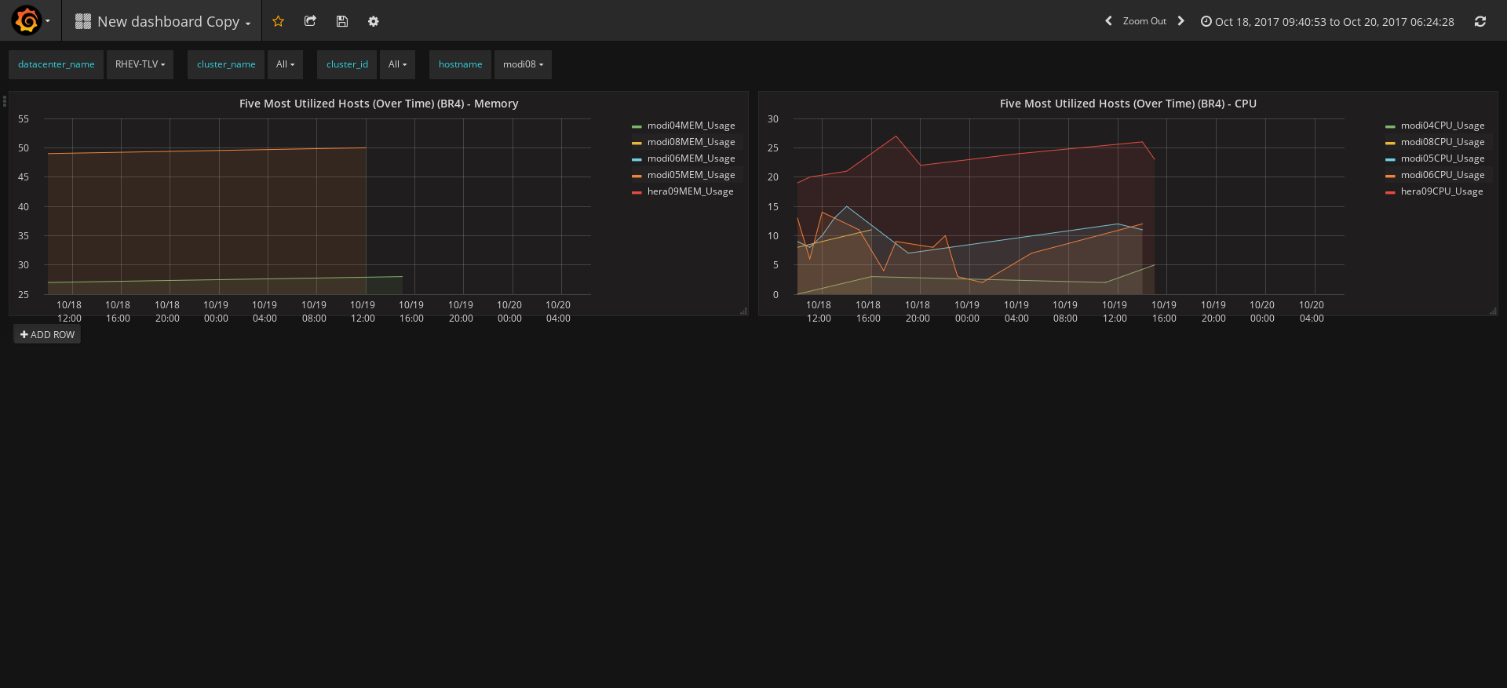The image size is (1507, 688).
Task: Shift time range forward with right arrow
Action: pyautogui.click(x=1180, y=21)
